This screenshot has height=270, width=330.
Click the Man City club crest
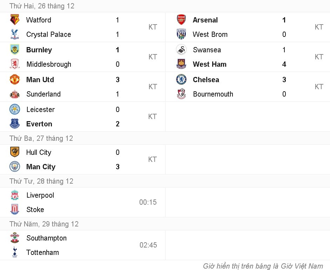click(15, 167)
